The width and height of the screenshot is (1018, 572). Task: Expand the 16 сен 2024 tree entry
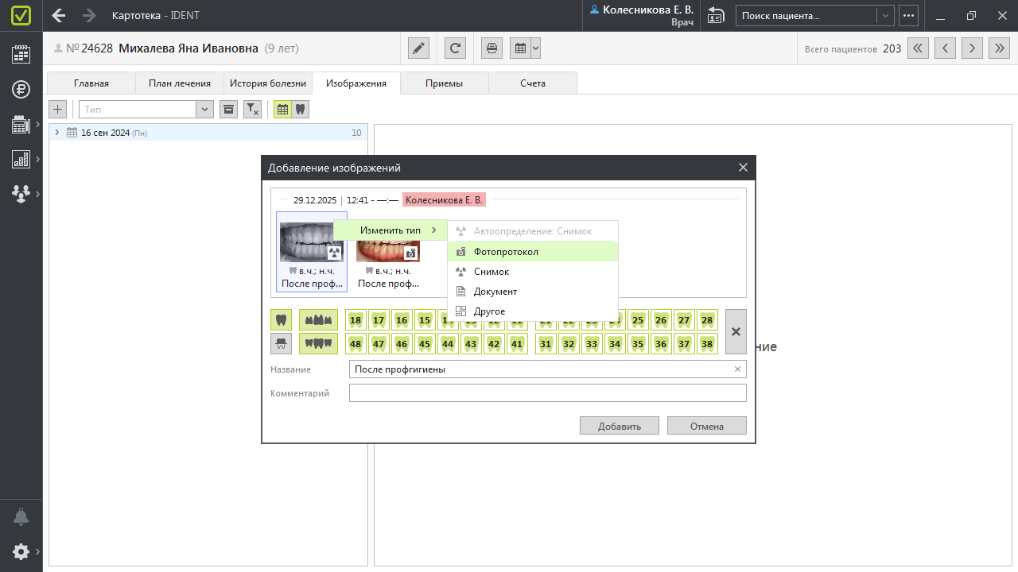[x=57, y=133]
